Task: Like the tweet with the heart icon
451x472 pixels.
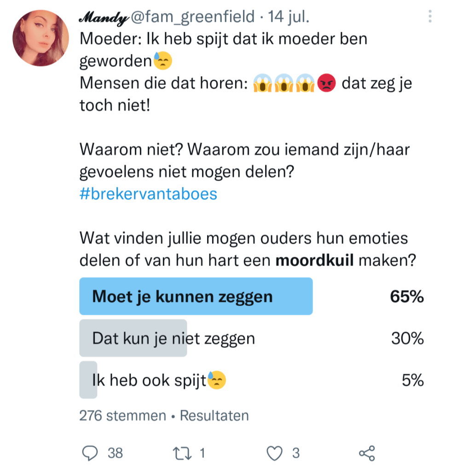Action: point(275,453)
